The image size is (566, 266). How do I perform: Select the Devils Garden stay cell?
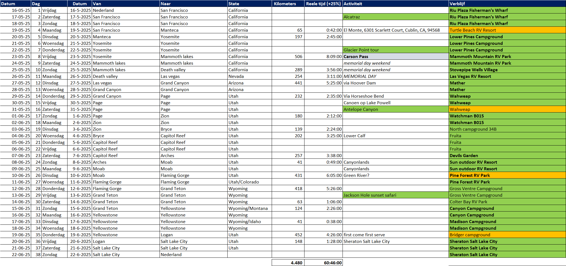[x=507, y=156]
